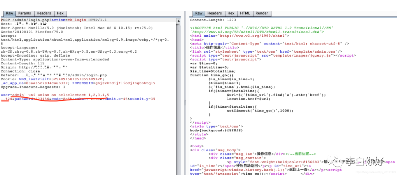Click the body{backgroud:#f8f8f8} line
397x179 pixels.
pos(216,130)
